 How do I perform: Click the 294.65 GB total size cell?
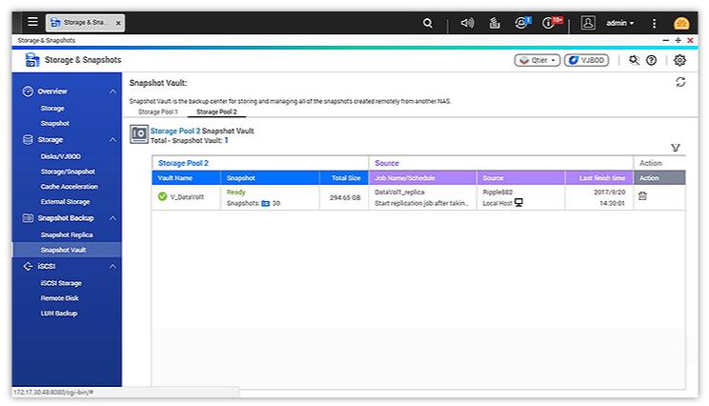tap(345, 197)
